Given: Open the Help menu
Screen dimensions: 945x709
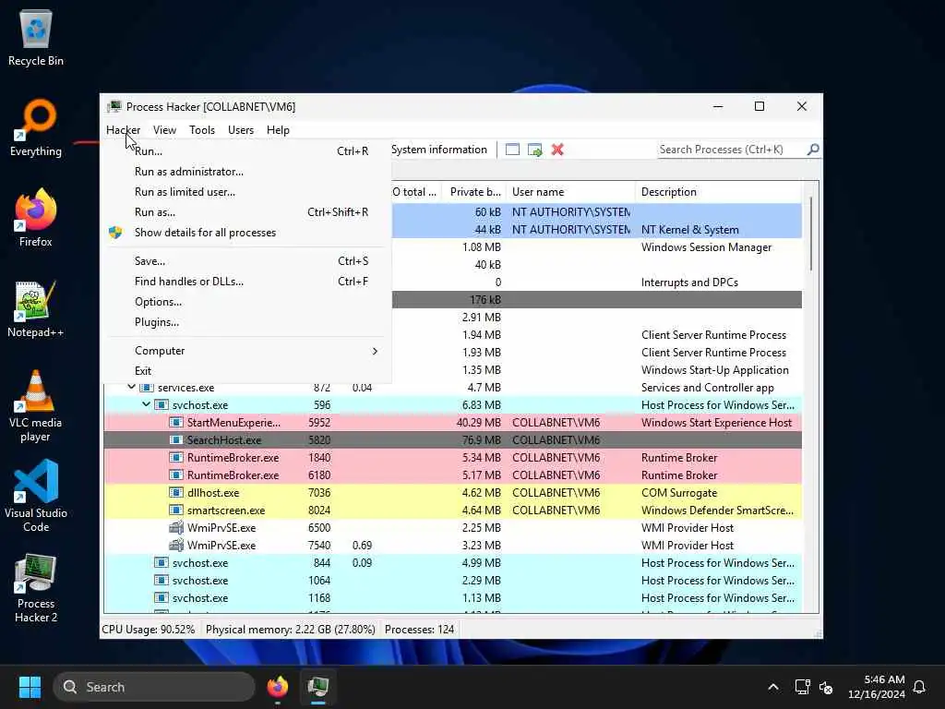Looking at the screenshot, I should click(278, 129).
